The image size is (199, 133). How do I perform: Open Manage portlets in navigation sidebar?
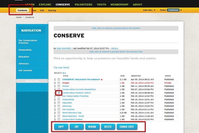pos(32,81)
